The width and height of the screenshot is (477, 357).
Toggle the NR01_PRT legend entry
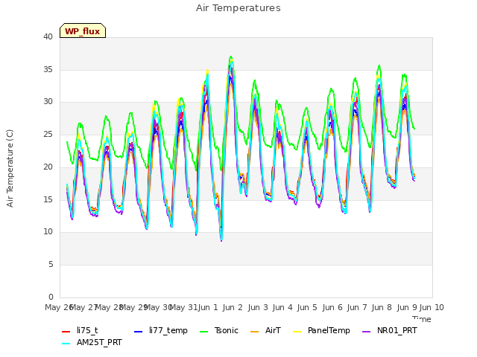point(389,330)
